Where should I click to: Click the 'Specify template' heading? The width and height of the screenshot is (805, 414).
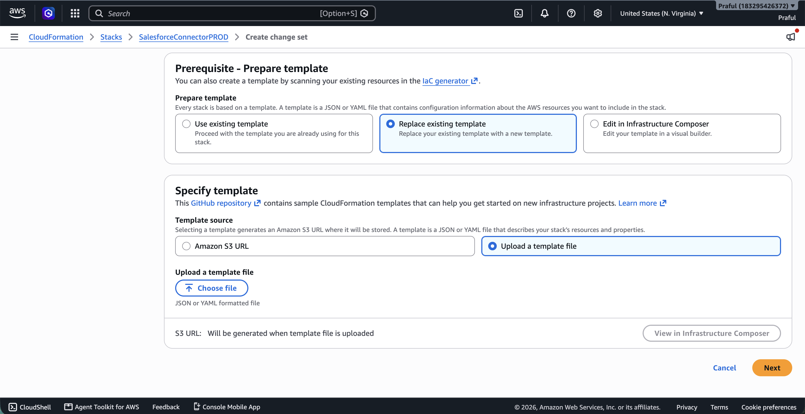click(217, 190)
